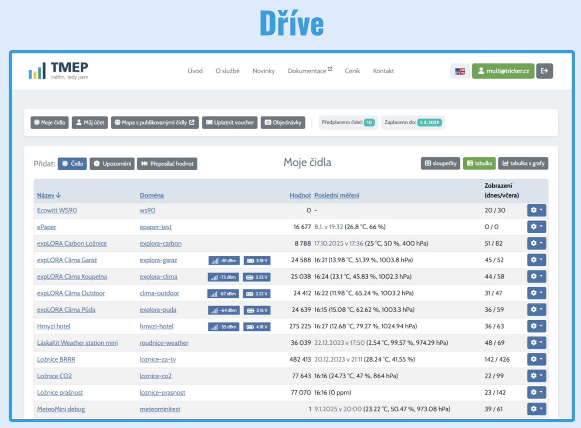
Task: Open expLORA Clima Garáž sensor
Action: [67, 260]
